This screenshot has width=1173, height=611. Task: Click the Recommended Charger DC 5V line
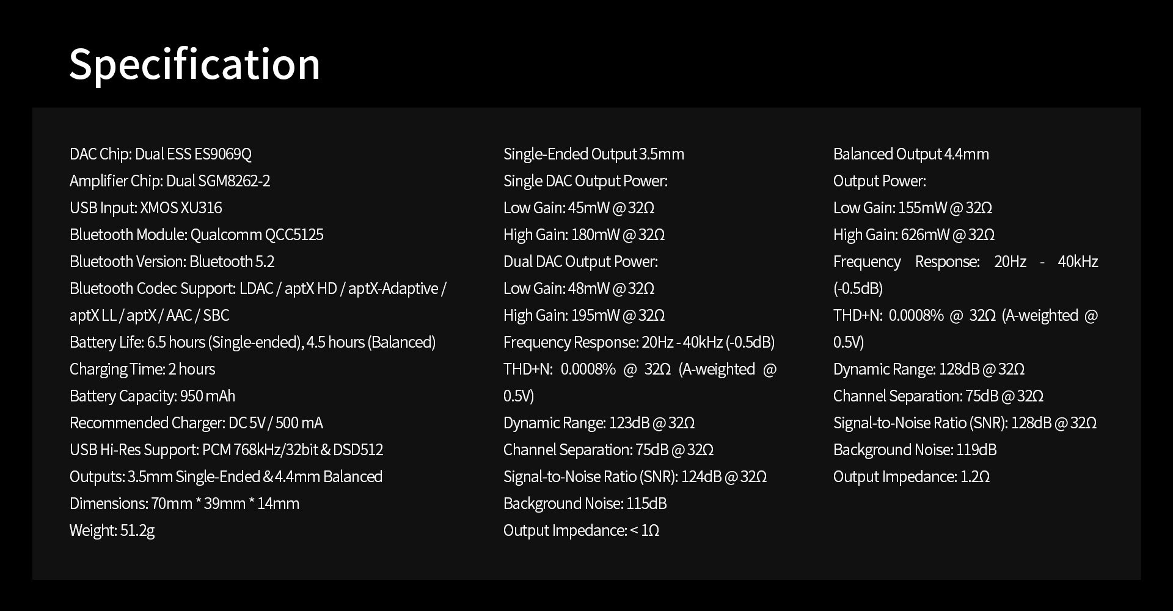click(195, 423)
